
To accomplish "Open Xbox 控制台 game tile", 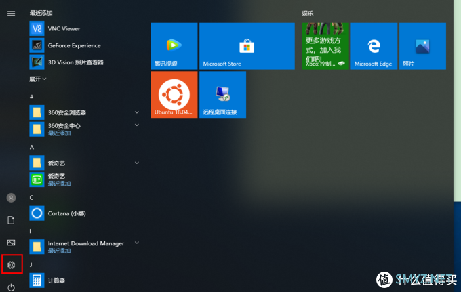I will pyautogui.click(x=325, y=46).
